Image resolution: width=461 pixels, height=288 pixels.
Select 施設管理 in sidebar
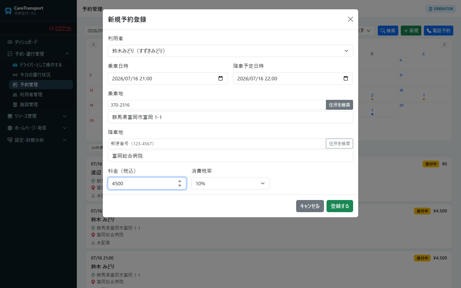coord(41,104)
